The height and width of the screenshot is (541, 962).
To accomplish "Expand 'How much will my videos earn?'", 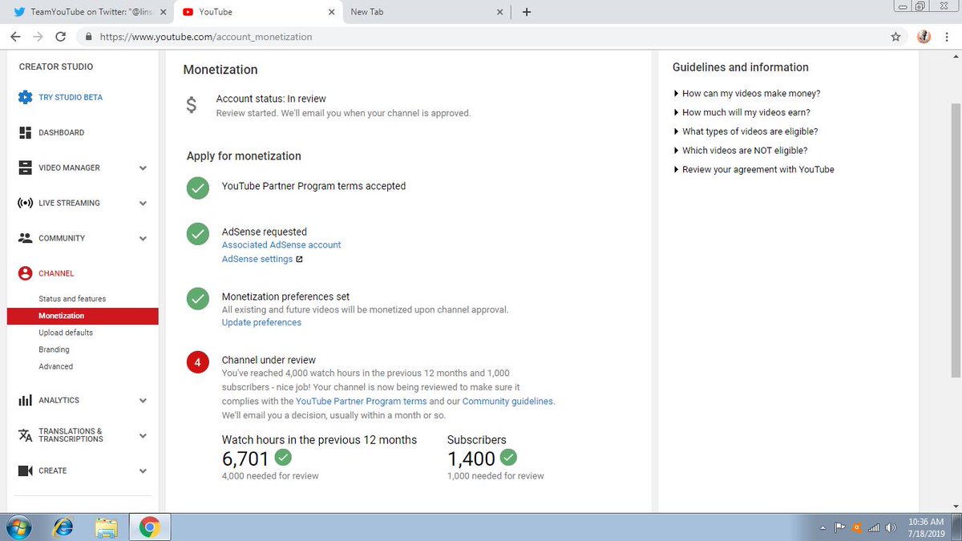I will (742, 113).
